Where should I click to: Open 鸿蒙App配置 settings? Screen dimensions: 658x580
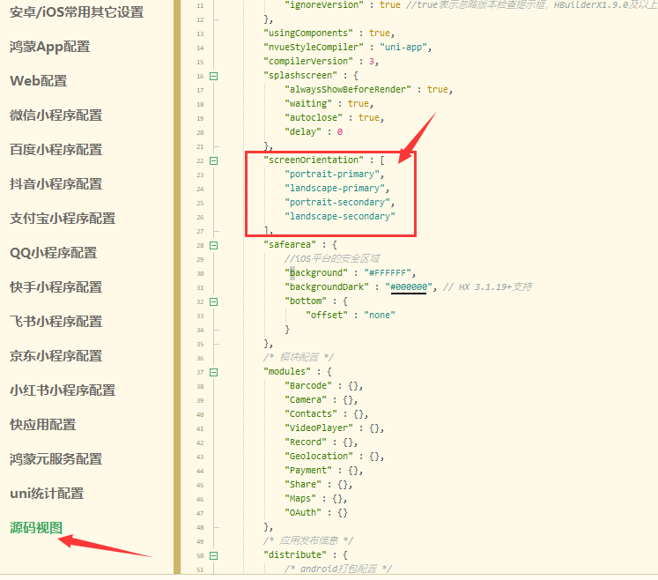click(49, 47)
